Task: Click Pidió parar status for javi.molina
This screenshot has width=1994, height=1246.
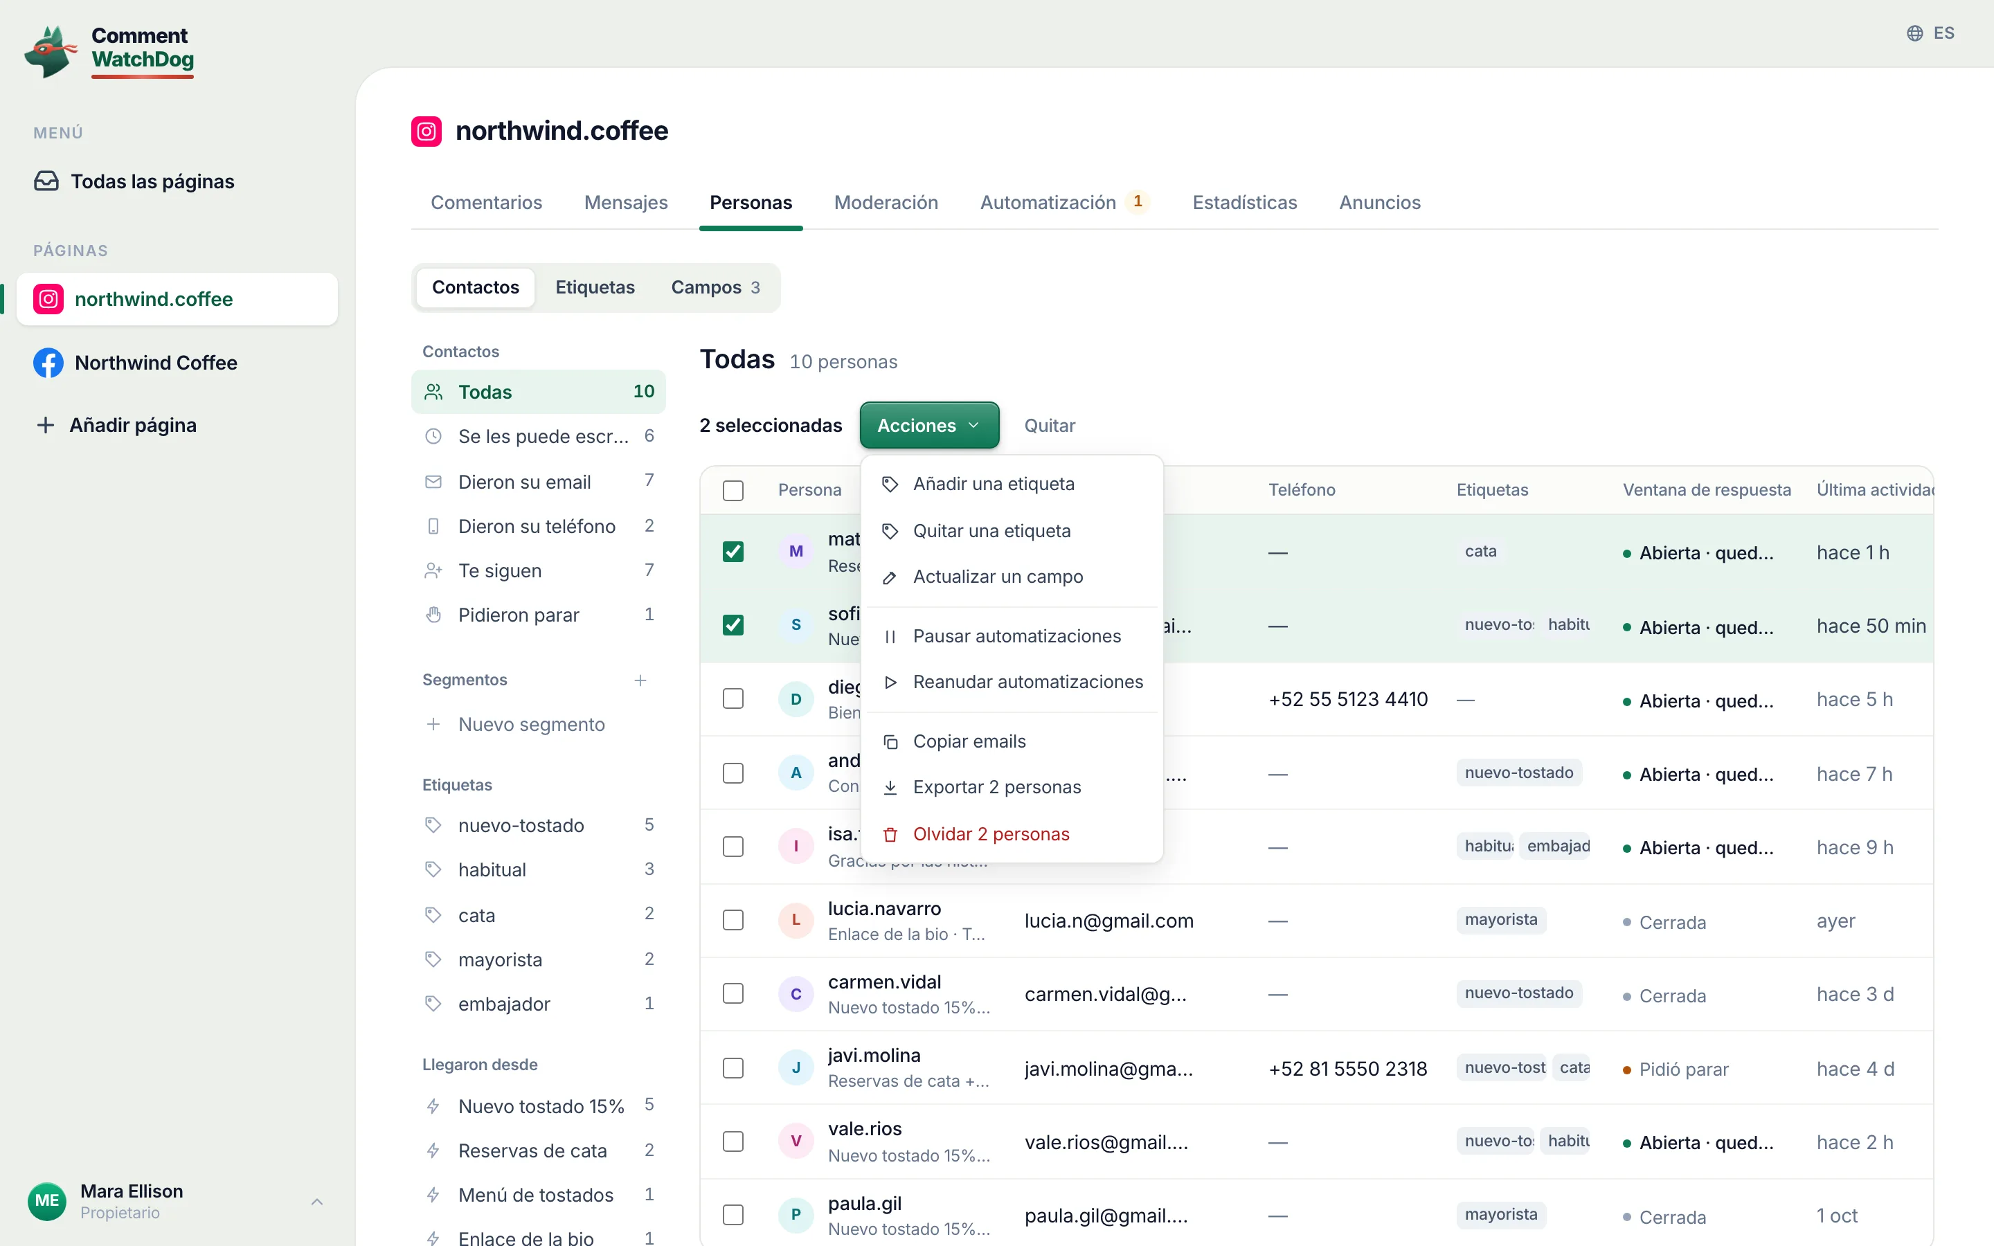Action: pyautogui.click(x=1675, y=1069)
